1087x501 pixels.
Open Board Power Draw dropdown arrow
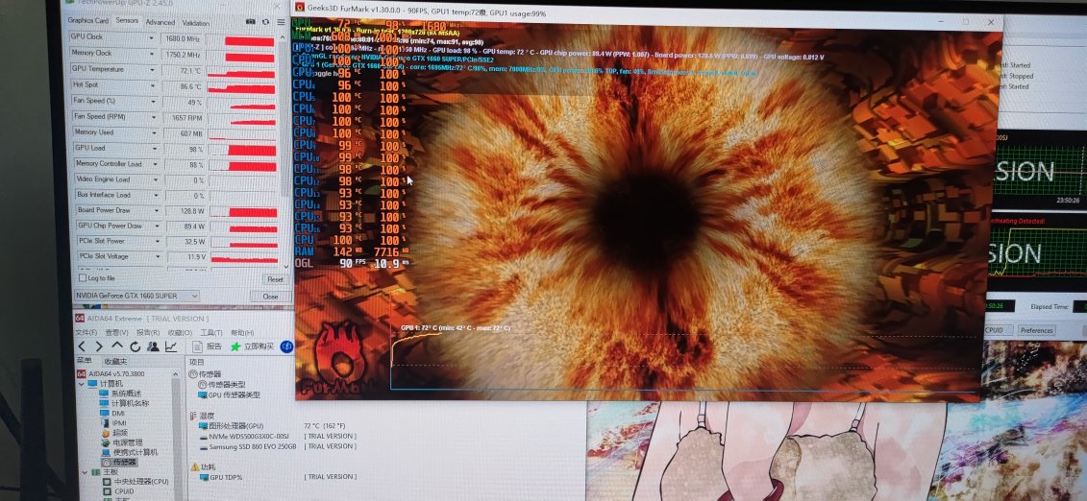point(157,210)
